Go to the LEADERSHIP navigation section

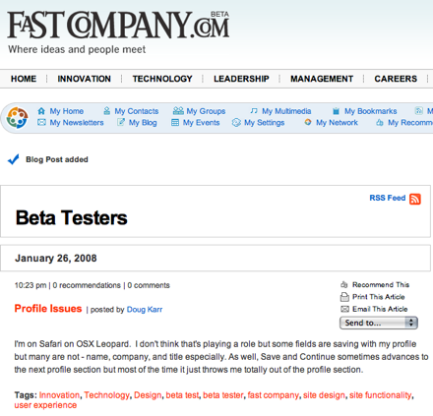[241, 79]
